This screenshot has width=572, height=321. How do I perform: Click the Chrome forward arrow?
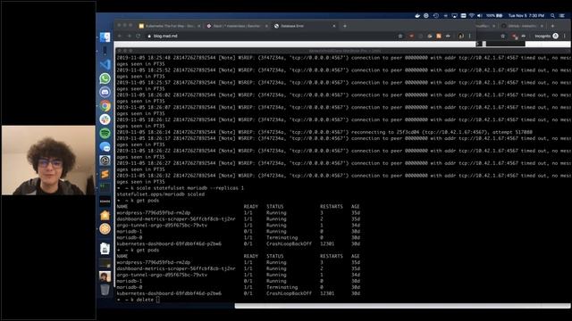[129, 36]
